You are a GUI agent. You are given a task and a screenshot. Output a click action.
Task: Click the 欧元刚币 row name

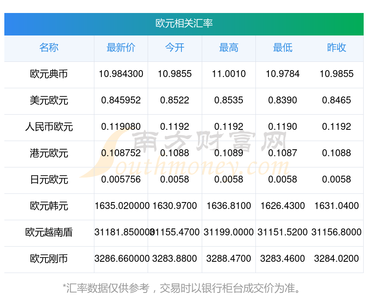tap(49, 259)
